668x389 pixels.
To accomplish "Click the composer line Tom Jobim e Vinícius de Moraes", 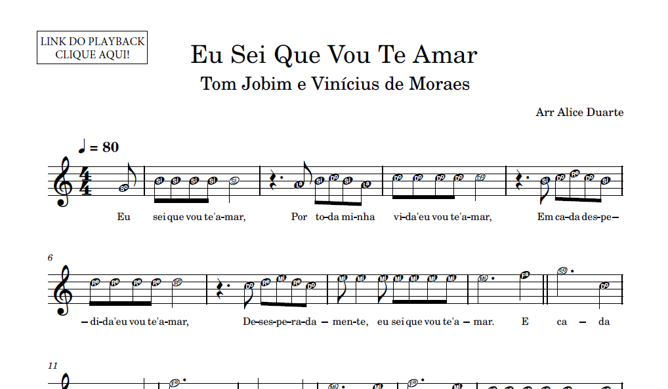I will point(335,84).
